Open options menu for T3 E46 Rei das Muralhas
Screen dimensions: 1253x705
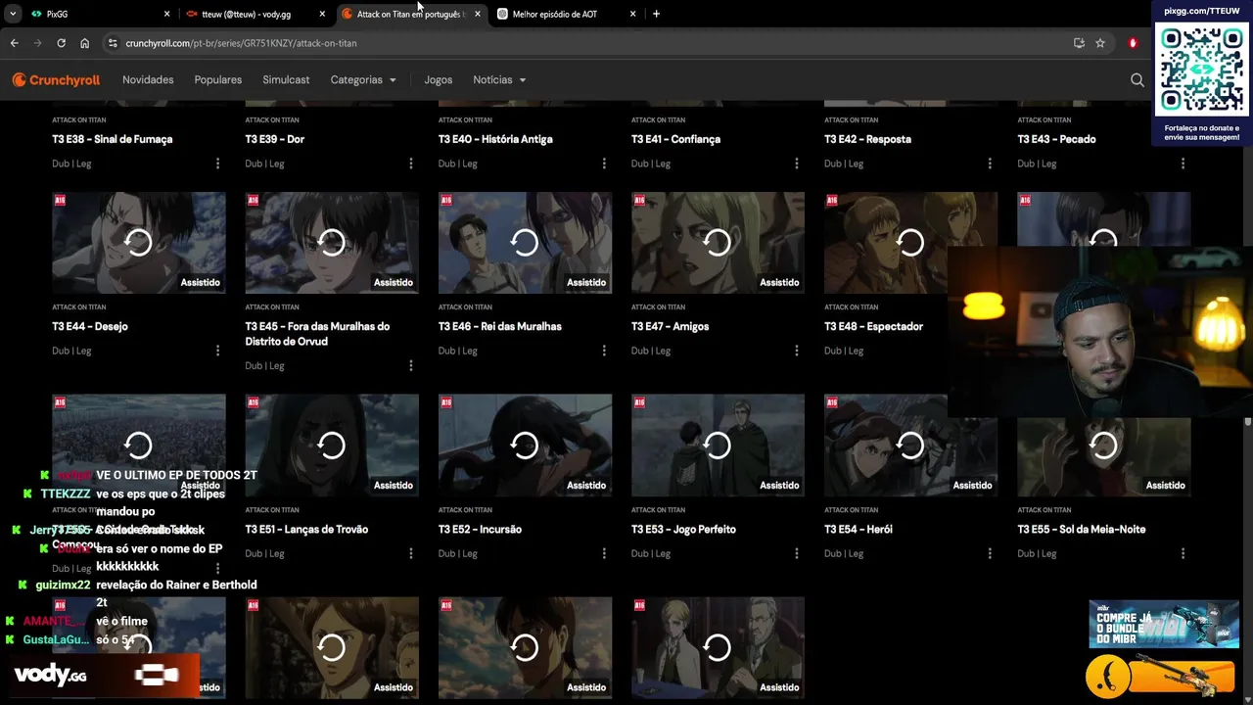click(x=604, y=351)
